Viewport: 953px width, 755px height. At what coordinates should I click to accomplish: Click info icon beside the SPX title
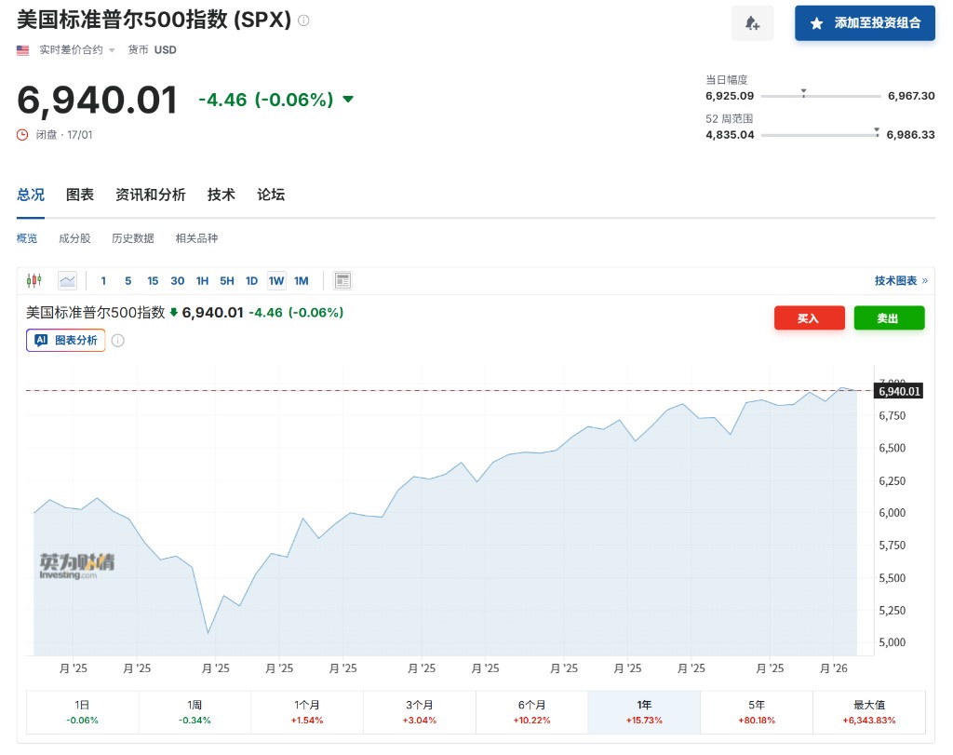click(x=303, y=20)
